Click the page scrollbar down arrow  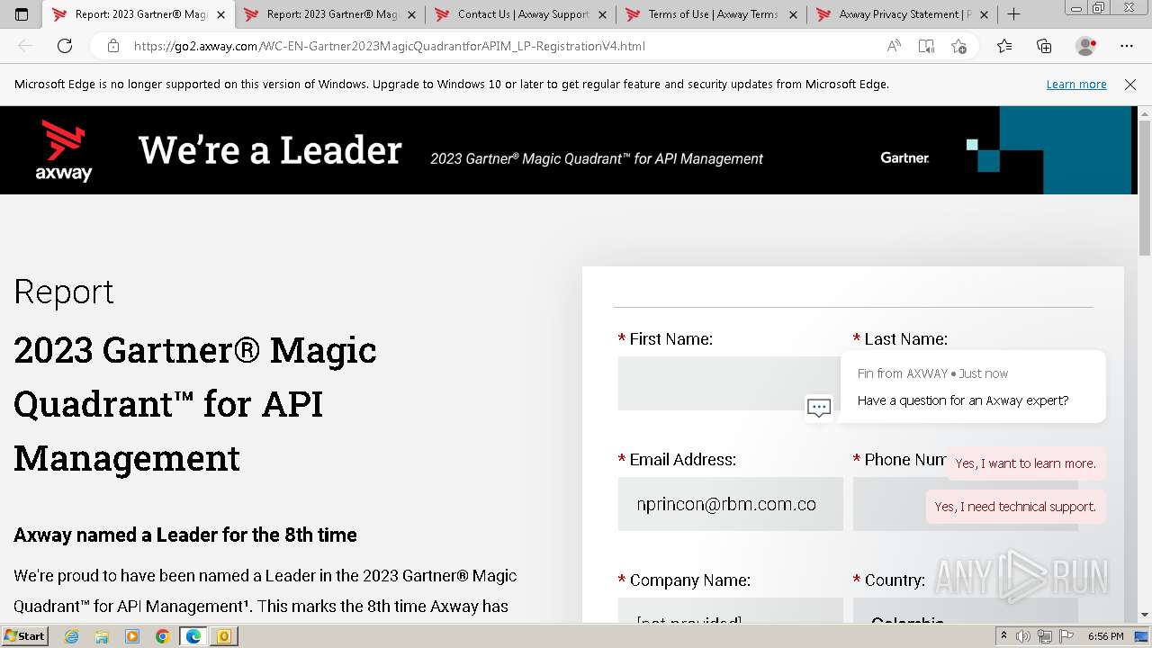1145,616
